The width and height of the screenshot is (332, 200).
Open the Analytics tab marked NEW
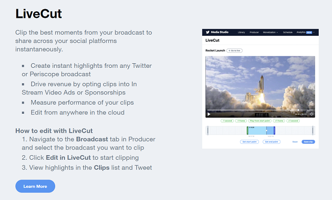pos(304,32)
